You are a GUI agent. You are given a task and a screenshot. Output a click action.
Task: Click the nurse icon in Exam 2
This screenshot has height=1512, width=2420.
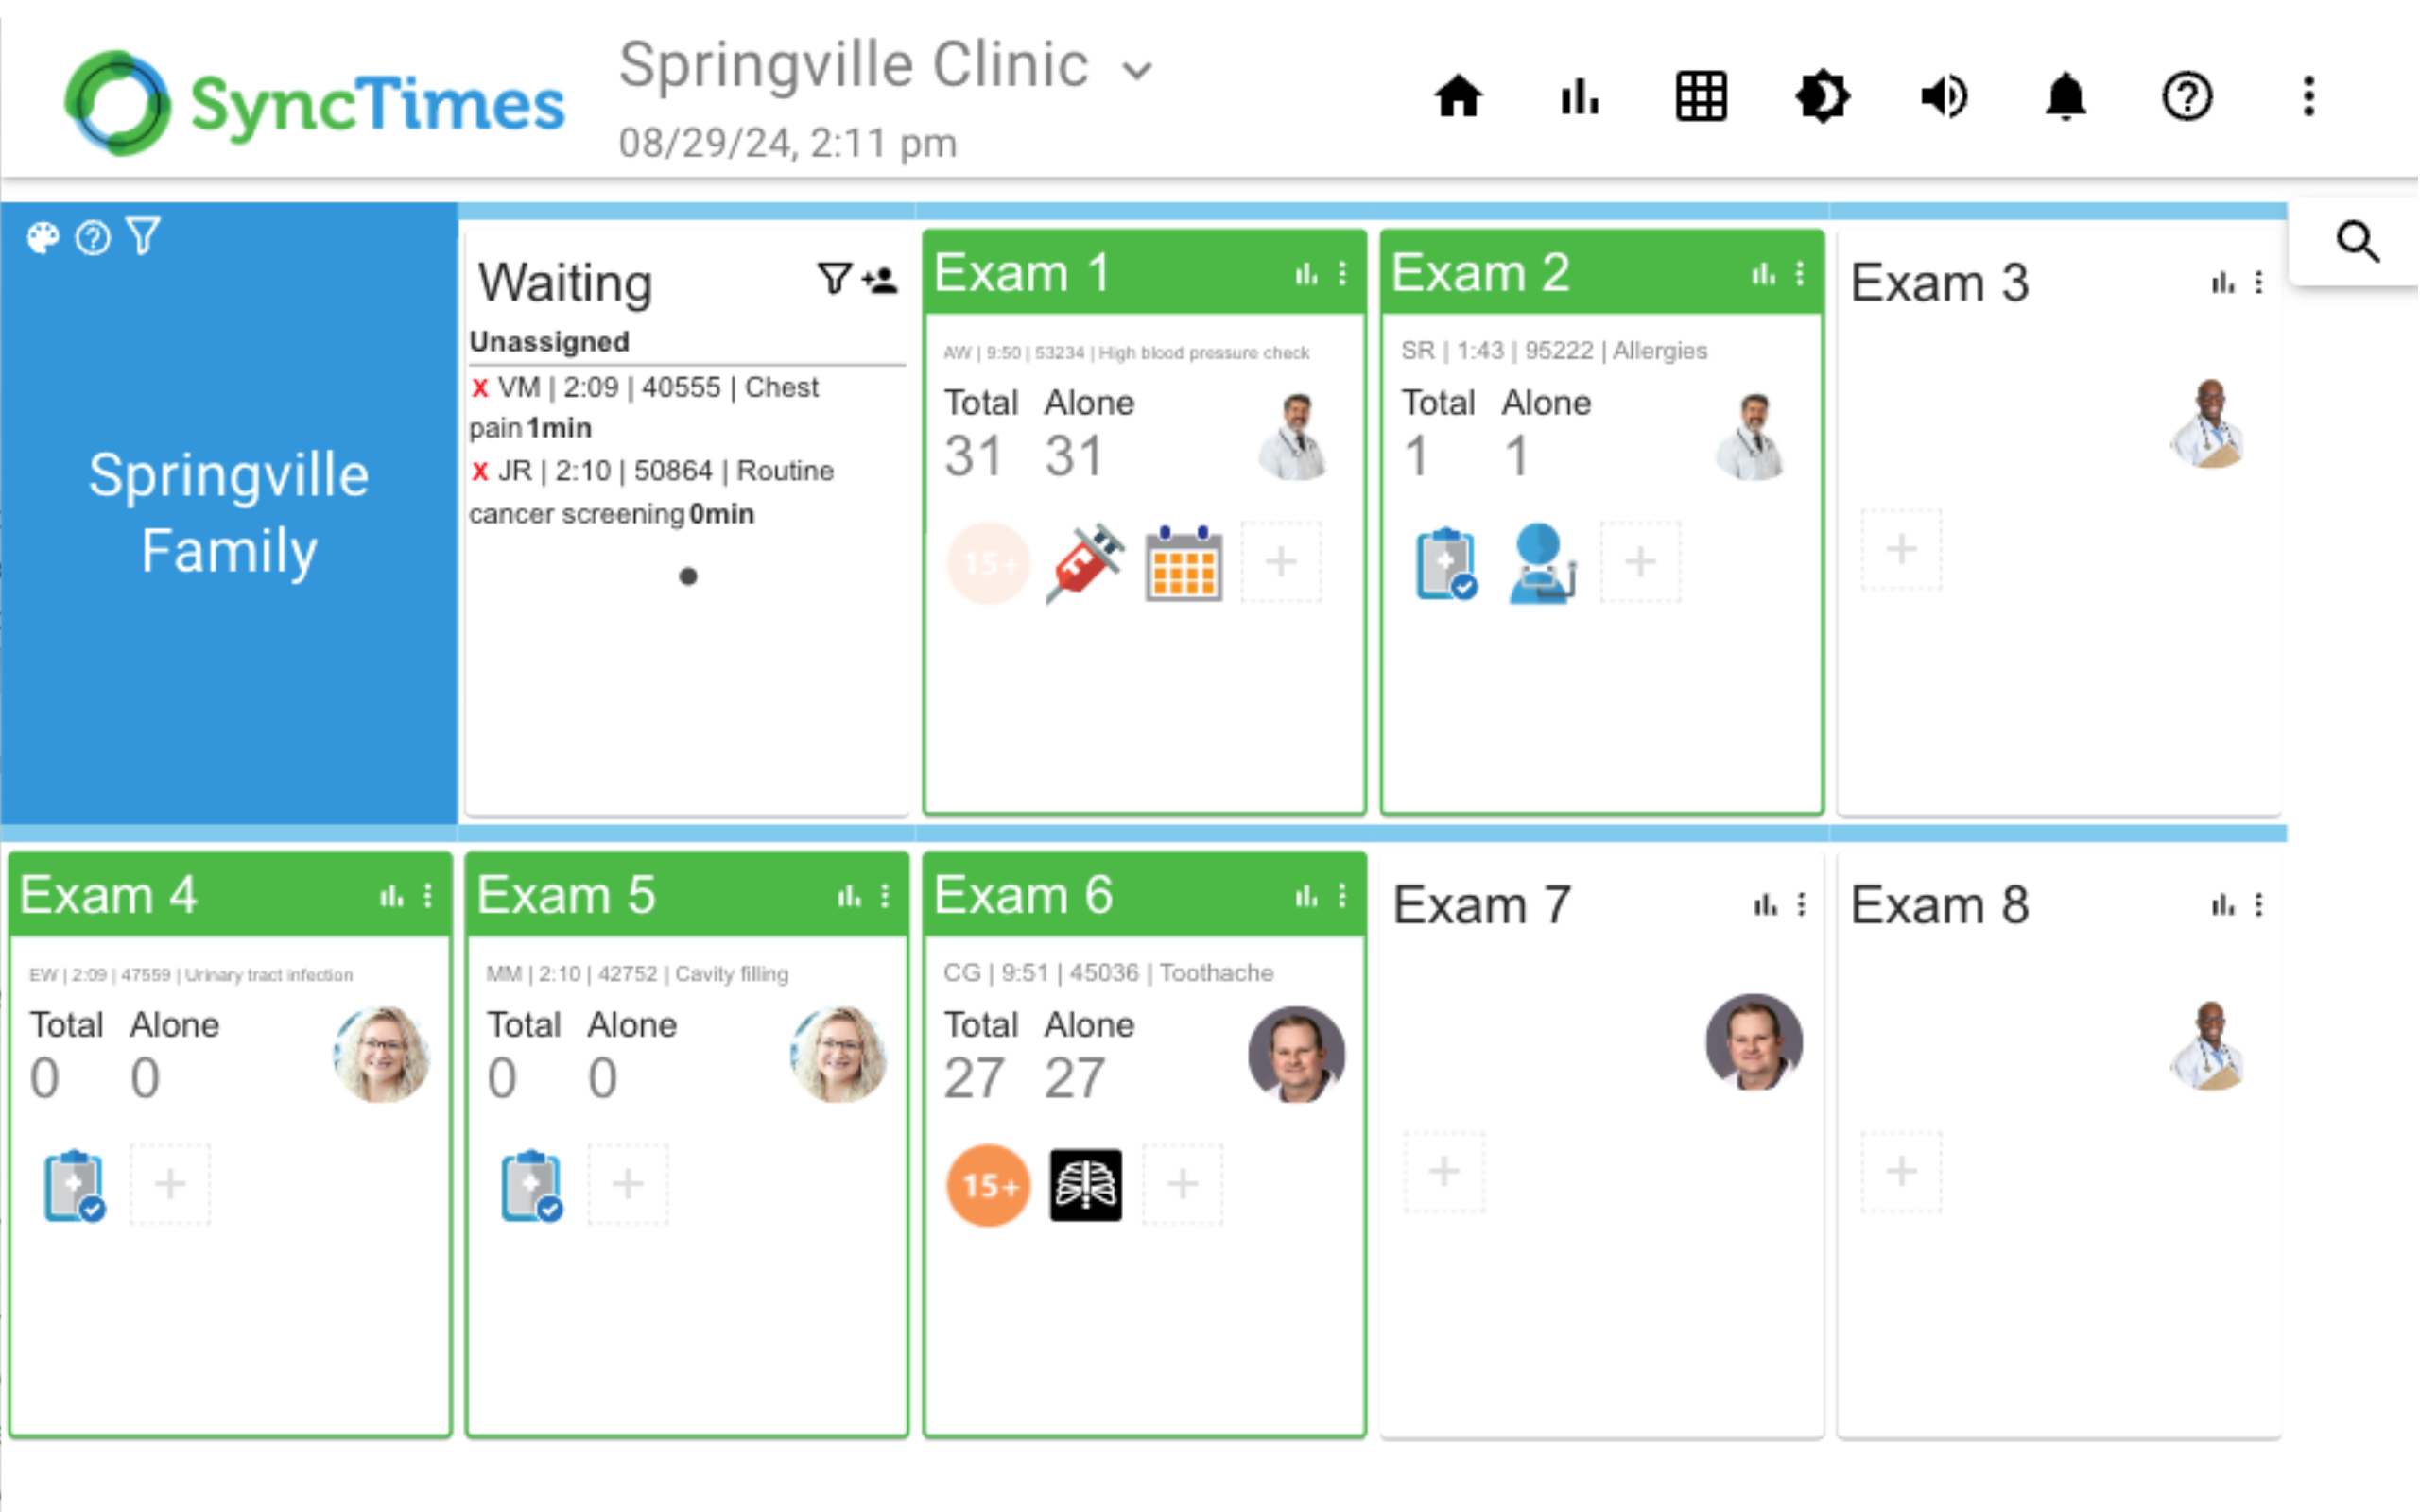pyautogui.click(x=1541, y=563)
